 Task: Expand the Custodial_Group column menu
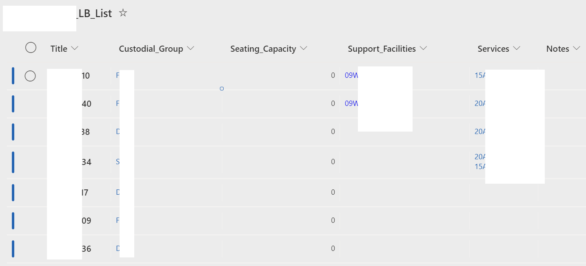190,48
